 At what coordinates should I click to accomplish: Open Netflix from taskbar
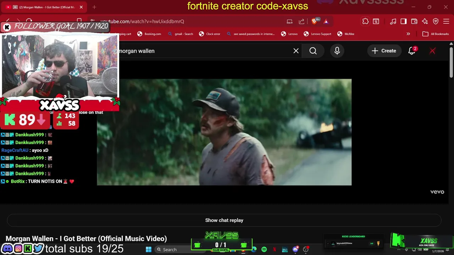click(275, 249)
